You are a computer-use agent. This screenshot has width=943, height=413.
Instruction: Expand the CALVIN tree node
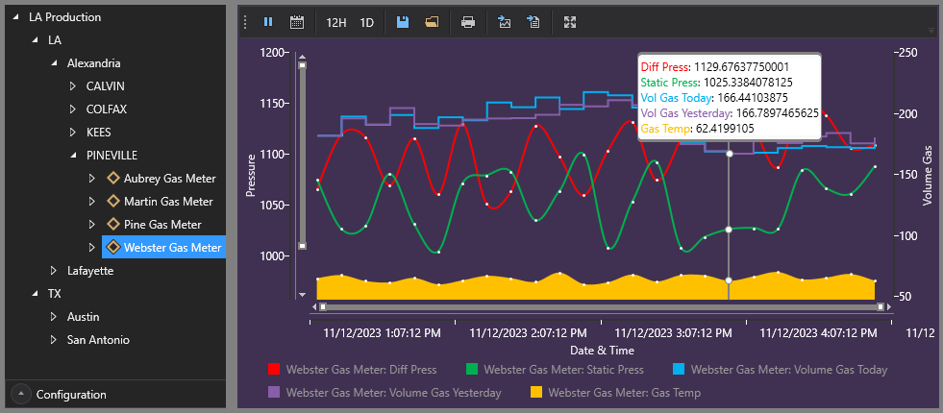[x=73, y=86]
